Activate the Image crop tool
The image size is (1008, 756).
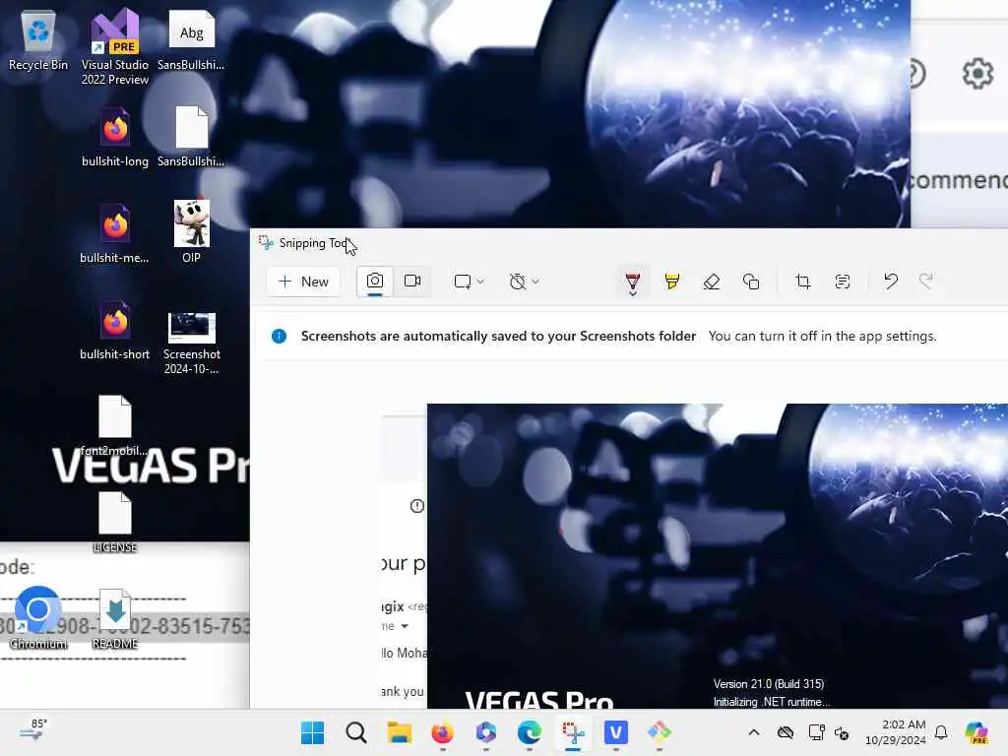(x=803, y=282)
